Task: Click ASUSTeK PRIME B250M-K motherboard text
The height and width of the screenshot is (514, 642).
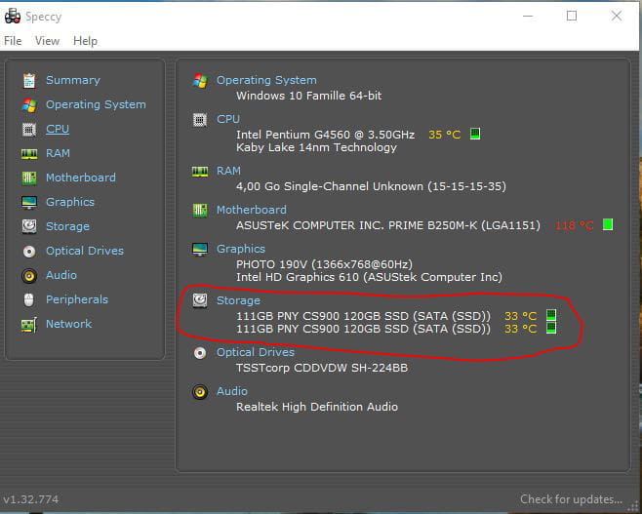Action: [x=388, y=225]
